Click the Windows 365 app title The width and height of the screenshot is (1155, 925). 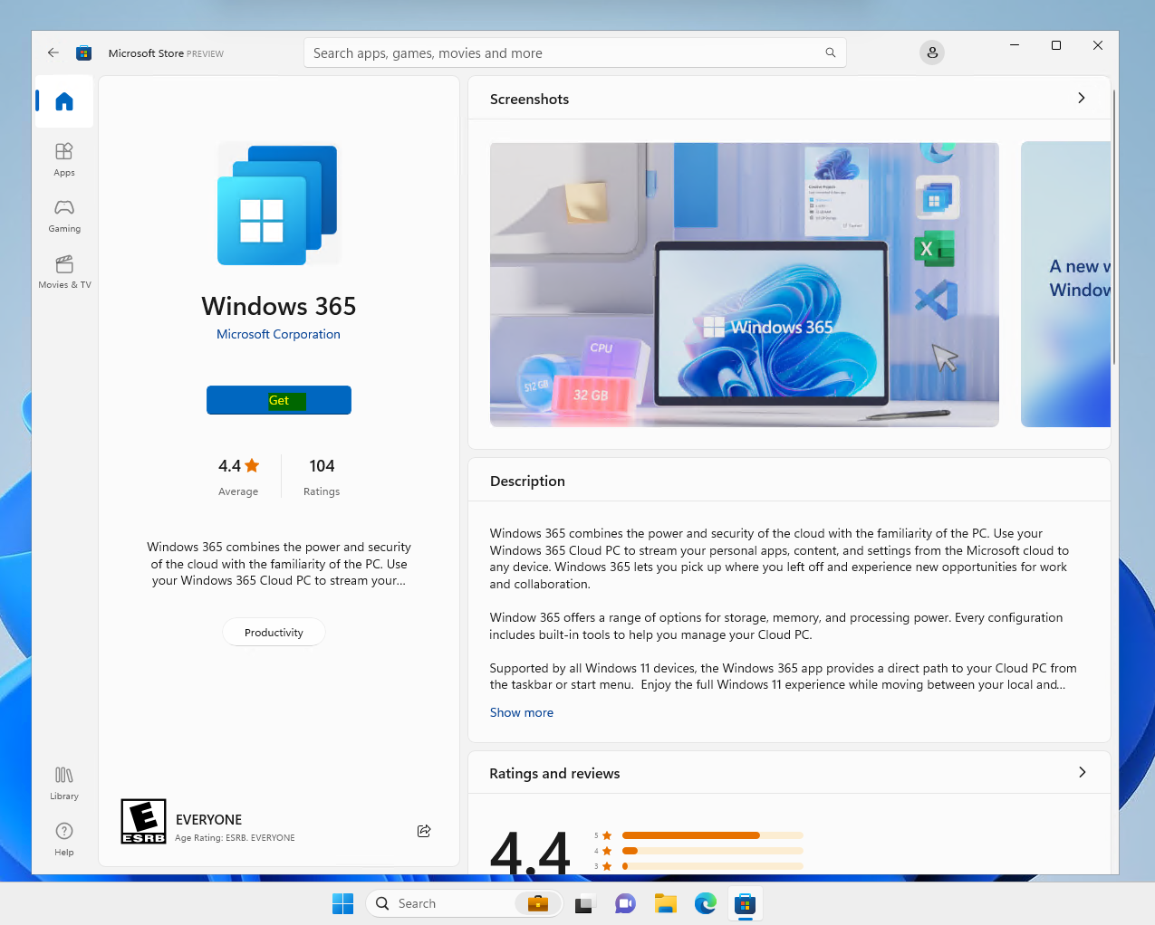279,306
